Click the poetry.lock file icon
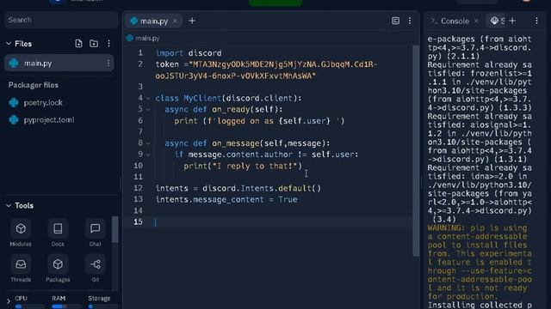 pos(14,103)
